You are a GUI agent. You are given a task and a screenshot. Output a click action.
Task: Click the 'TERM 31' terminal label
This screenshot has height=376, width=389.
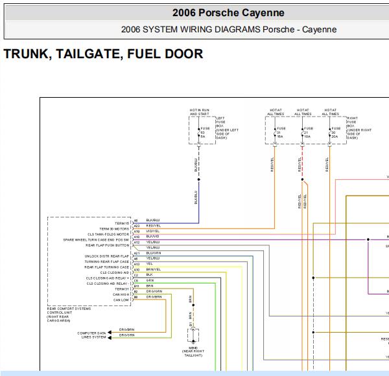122,289
